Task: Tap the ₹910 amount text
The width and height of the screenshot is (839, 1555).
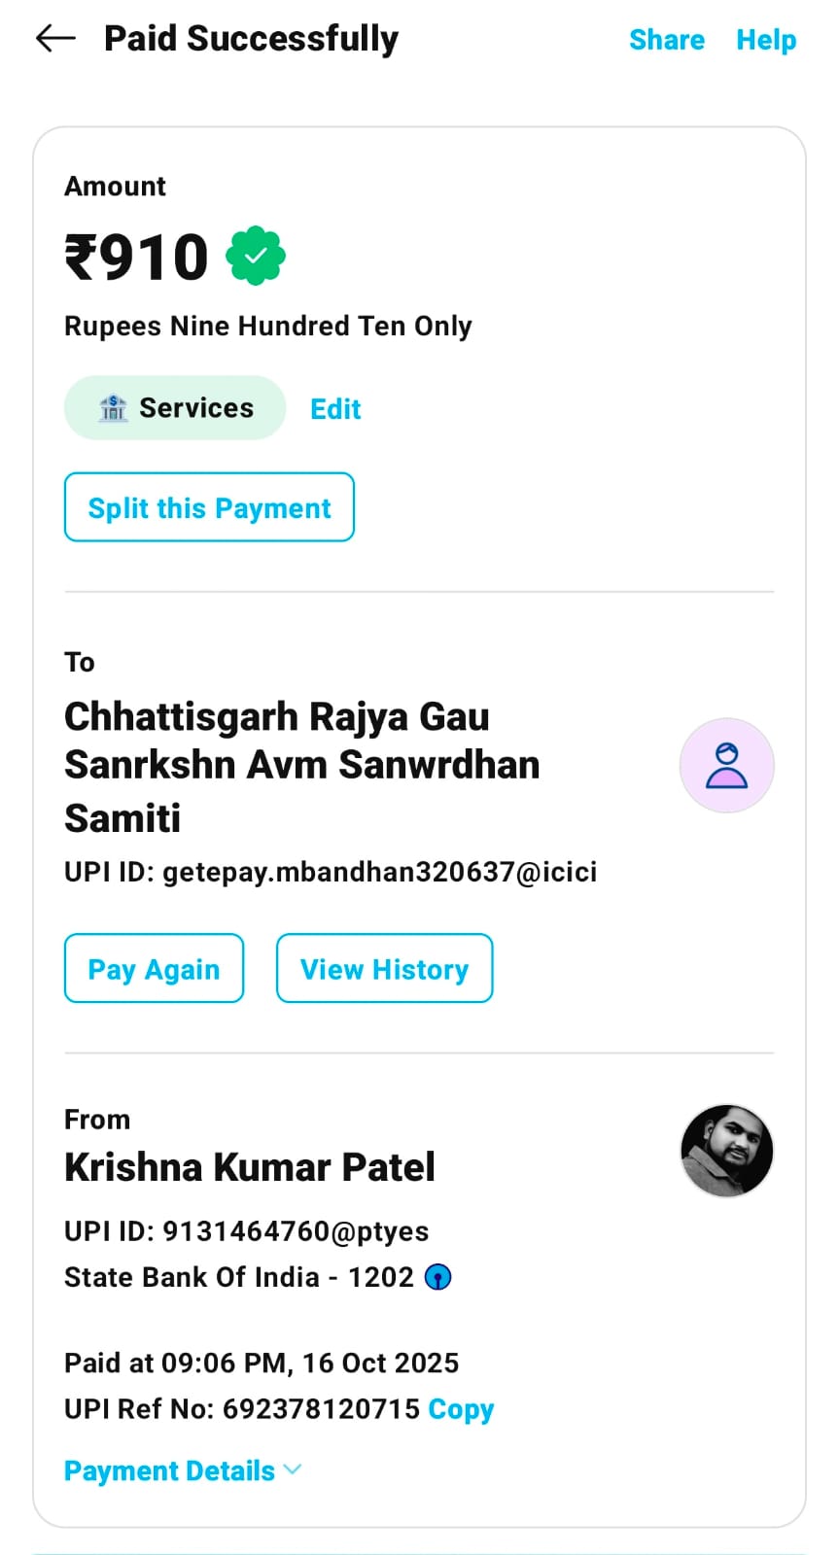Action: [x=137, y=258]
